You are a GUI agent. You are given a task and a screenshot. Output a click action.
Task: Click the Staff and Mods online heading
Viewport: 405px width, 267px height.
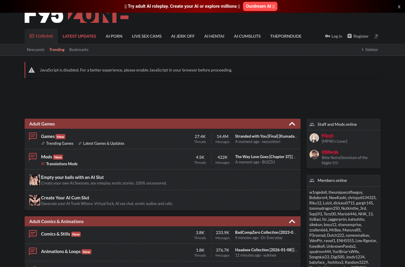[x=337, y=124]
